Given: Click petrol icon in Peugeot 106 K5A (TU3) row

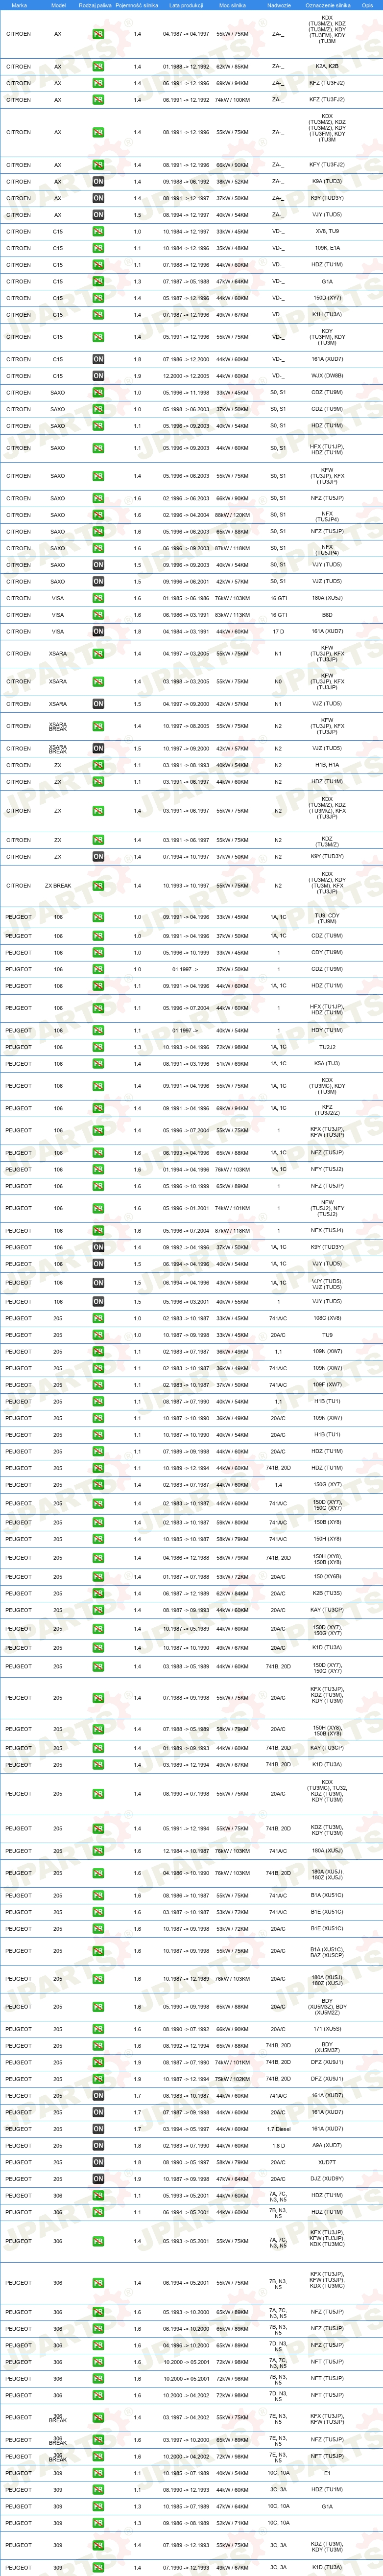Looking at the screenshot, I should pos(98,1064).
